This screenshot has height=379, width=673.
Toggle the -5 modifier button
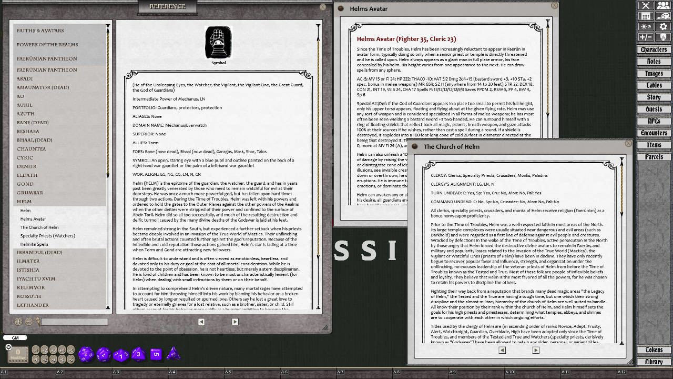point(71,359)
